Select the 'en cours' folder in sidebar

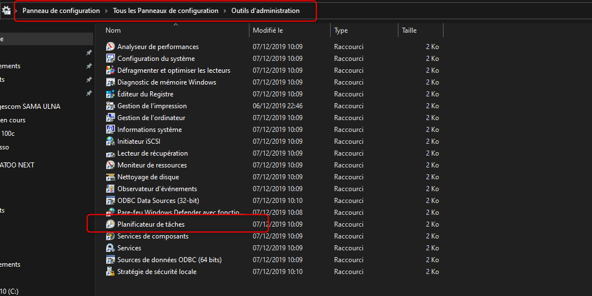13,120
